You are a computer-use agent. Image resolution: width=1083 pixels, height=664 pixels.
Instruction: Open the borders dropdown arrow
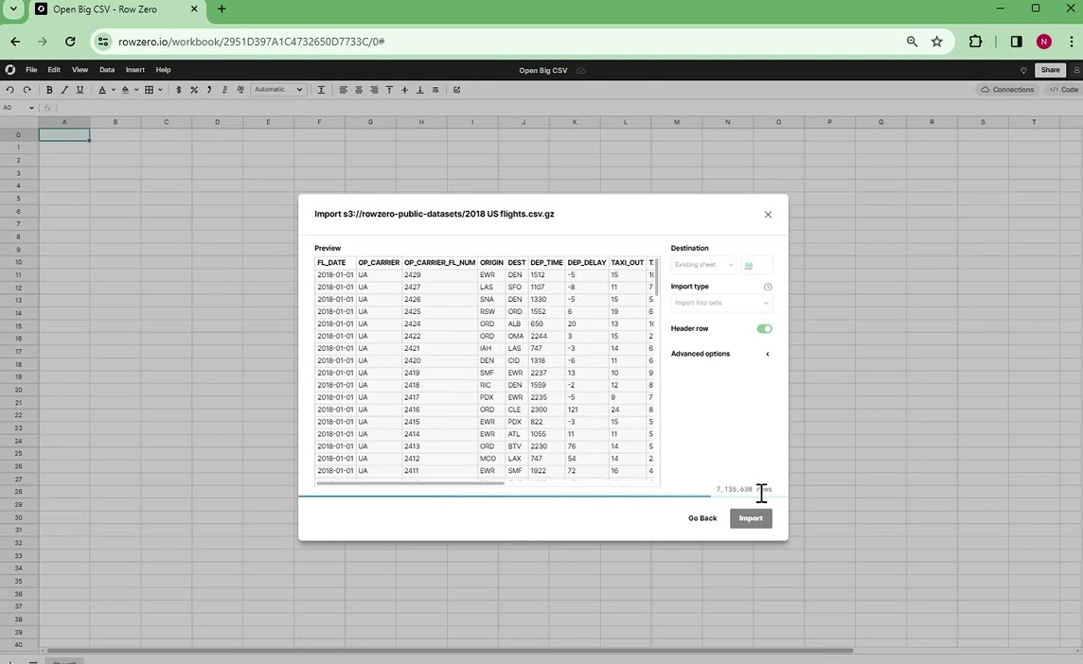(x=160, y=90)
